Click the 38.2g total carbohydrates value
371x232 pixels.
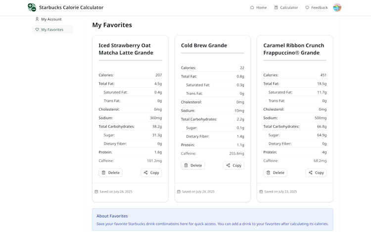point(157,127)
